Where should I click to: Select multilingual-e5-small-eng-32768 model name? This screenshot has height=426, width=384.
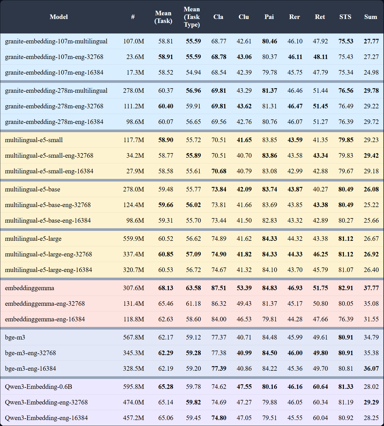click(x=49, y=156)
